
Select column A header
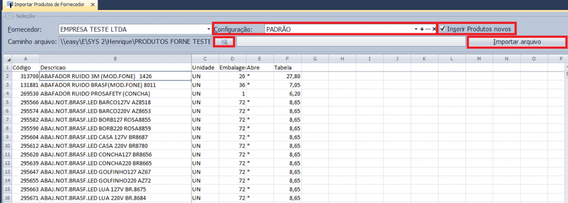[26, 59]
